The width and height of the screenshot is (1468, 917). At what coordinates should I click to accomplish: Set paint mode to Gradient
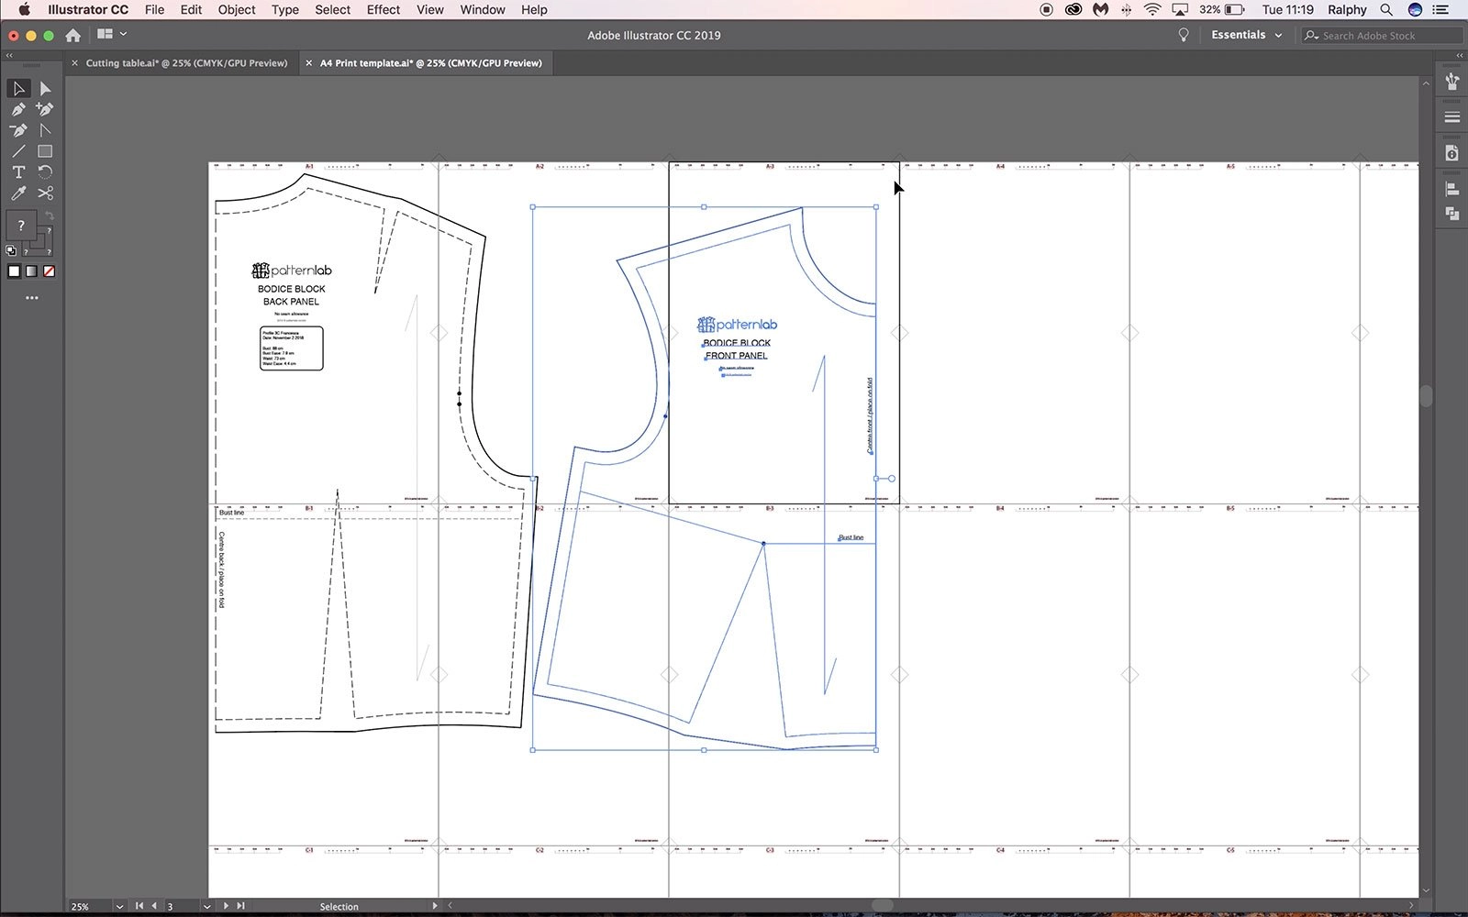(31, 271)
